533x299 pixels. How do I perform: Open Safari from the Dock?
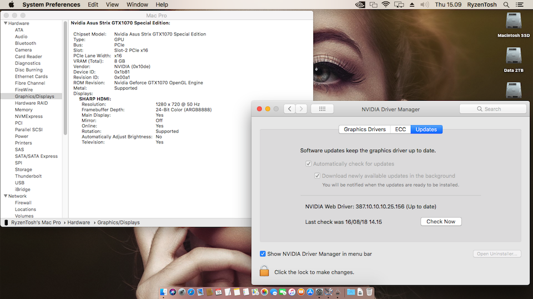click(x=191, y=292)
